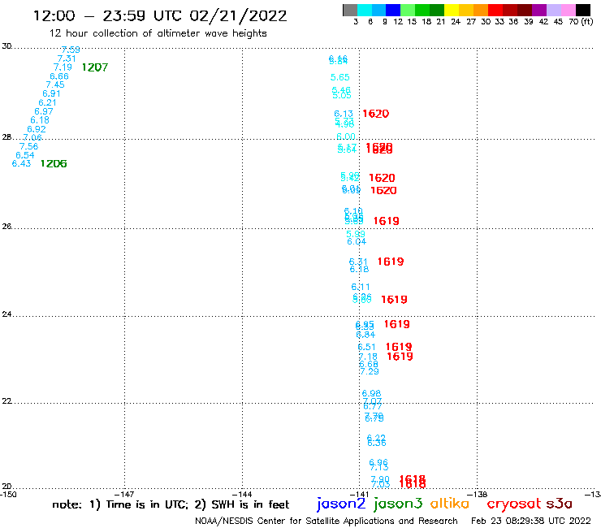Screen dimensions: 601x528
Task: Click the altika satellite label
Action: click(450, 504)
